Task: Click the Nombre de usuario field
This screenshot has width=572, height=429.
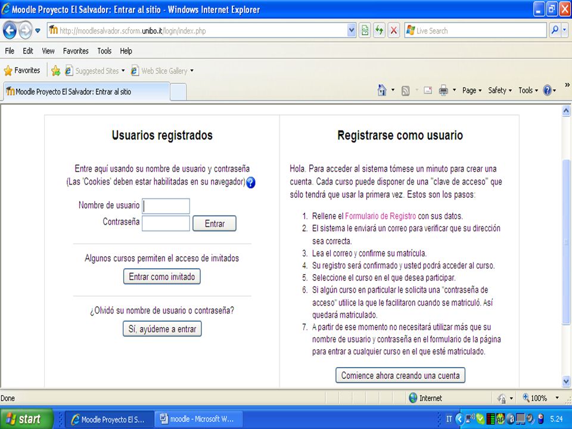Action: tap(166, 206)
